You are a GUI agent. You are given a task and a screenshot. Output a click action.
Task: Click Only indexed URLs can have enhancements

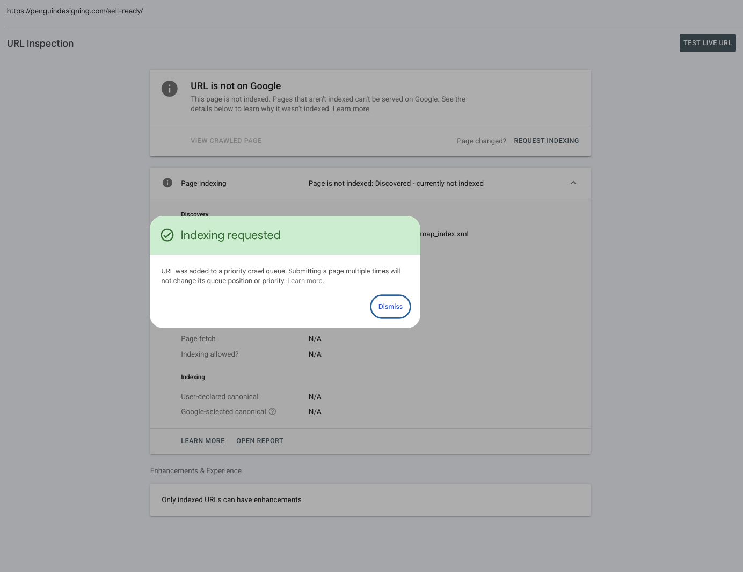tap(231, 500)
